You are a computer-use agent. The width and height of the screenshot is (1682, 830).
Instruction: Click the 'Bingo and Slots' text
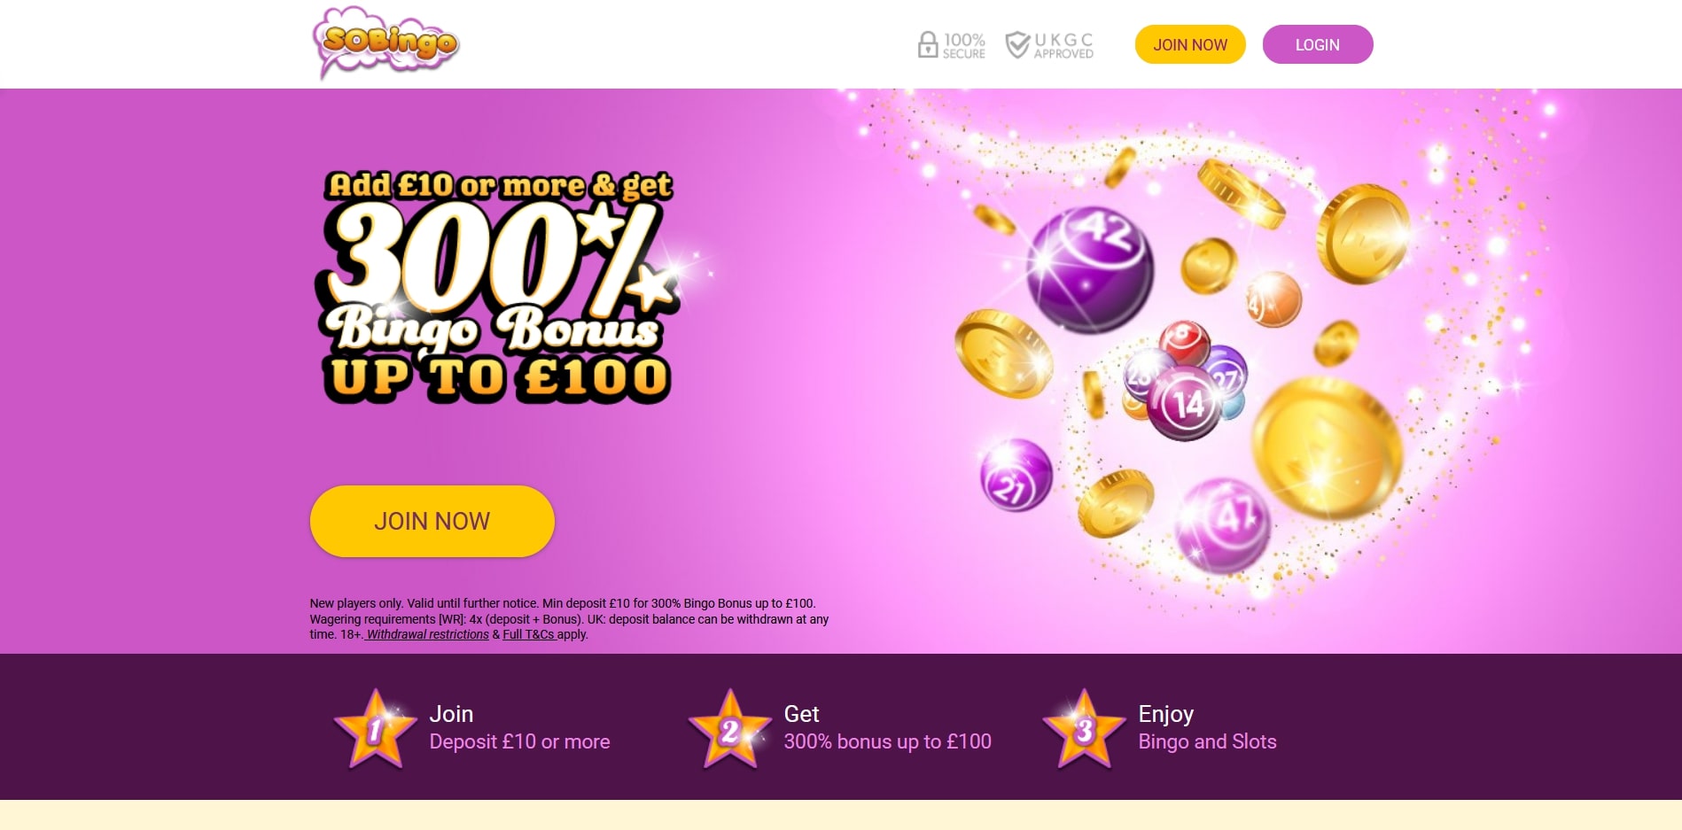click(1207, 741)
